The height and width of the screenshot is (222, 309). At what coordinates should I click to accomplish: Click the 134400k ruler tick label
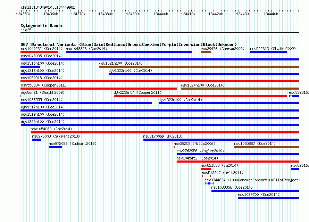point(161,14)
